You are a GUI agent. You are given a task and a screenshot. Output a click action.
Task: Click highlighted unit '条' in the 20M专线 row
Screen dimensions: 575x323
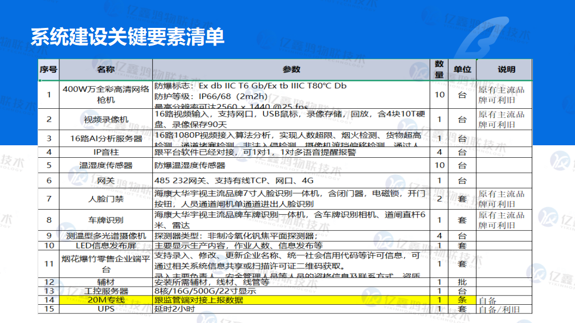pos(462,300)
